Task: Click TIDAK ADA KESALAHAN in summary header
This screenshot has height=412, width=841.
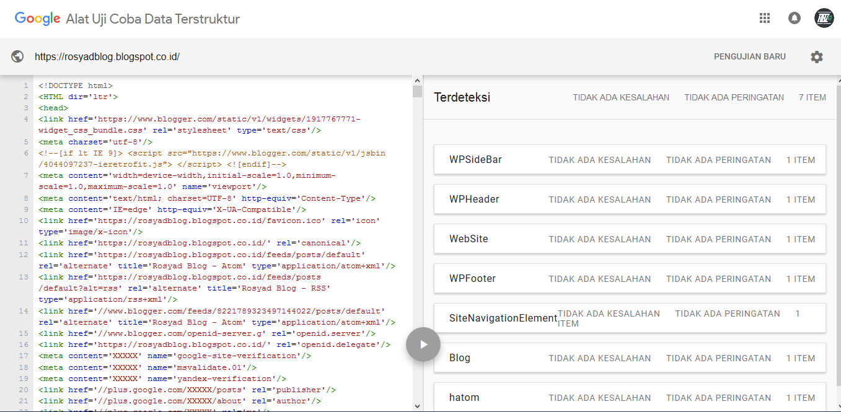Action: pos(621,97)
